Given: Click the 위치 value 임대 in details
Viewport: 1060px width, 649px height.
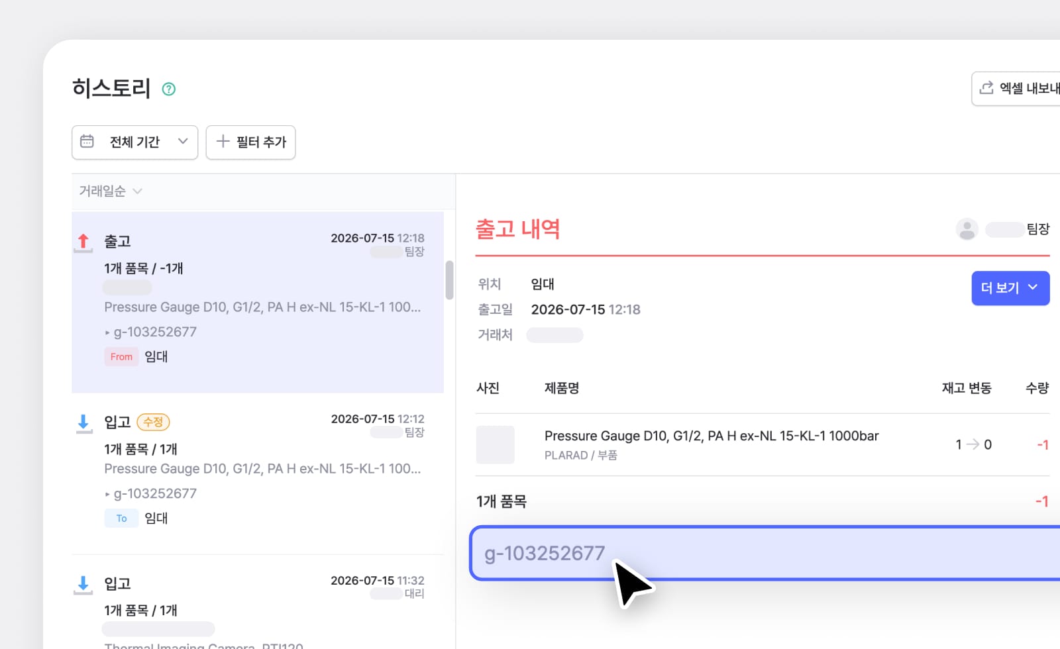Looking at the screenshot, I should [543, 284].
